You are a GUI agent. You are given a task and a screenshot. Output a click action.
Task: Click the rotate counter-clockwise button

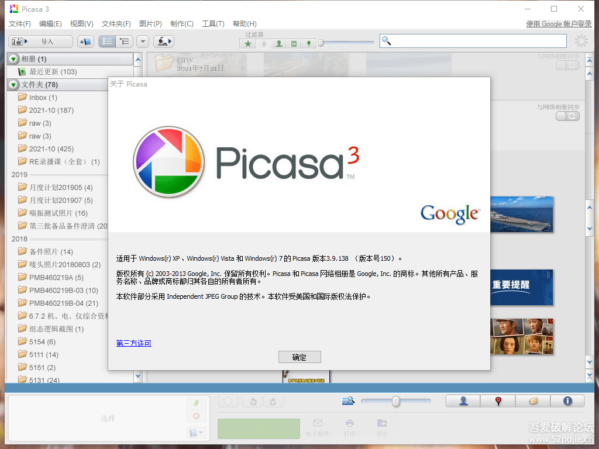coord(253,401)
